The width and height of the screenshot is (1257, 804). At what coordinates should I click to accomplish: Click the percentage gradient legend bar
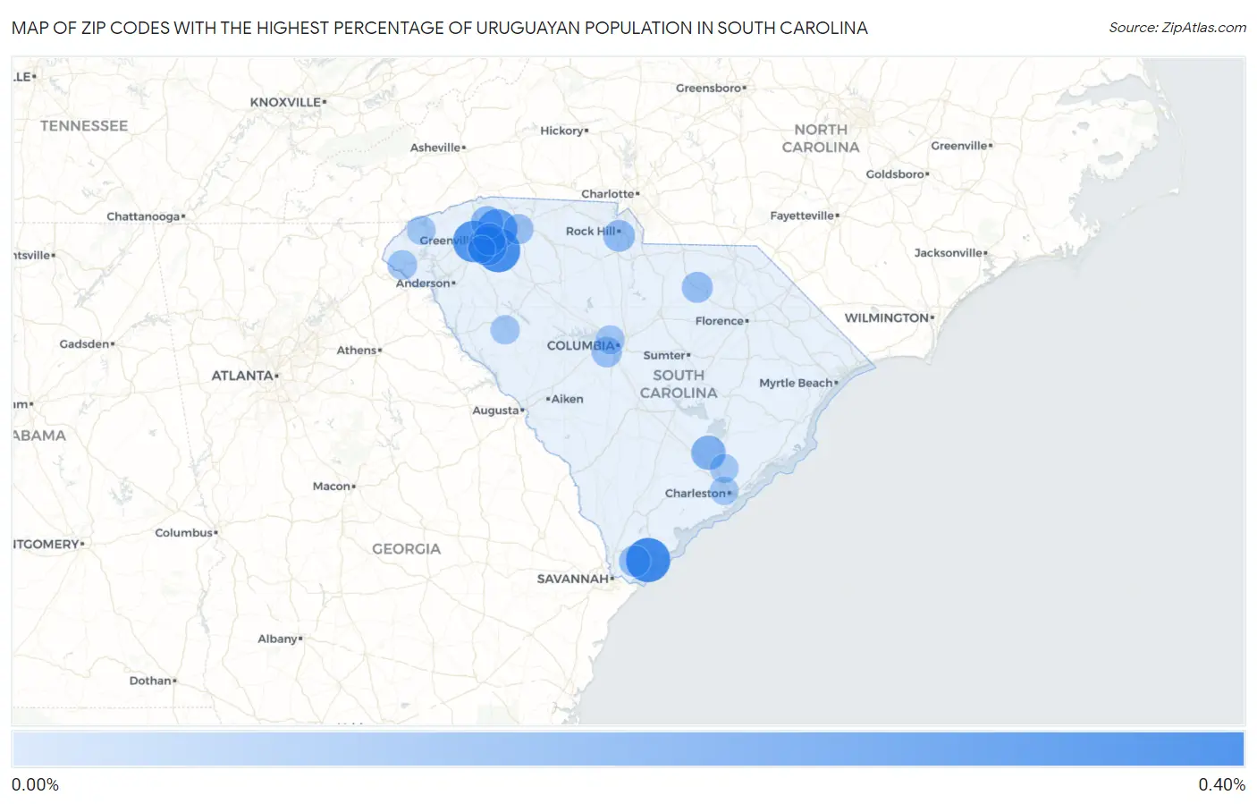point(628,749)
